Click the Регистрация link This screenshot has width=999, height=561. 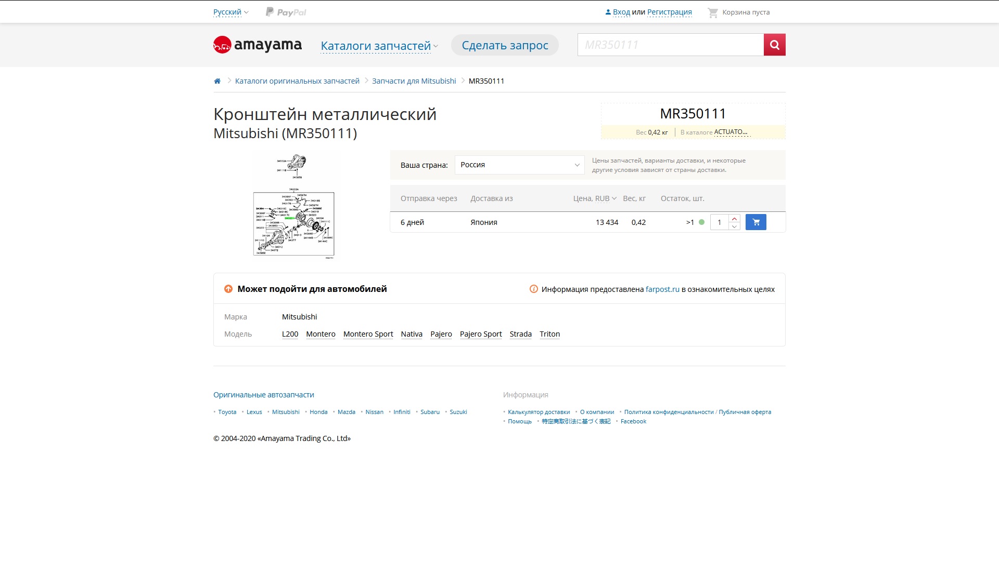(669, 12)
